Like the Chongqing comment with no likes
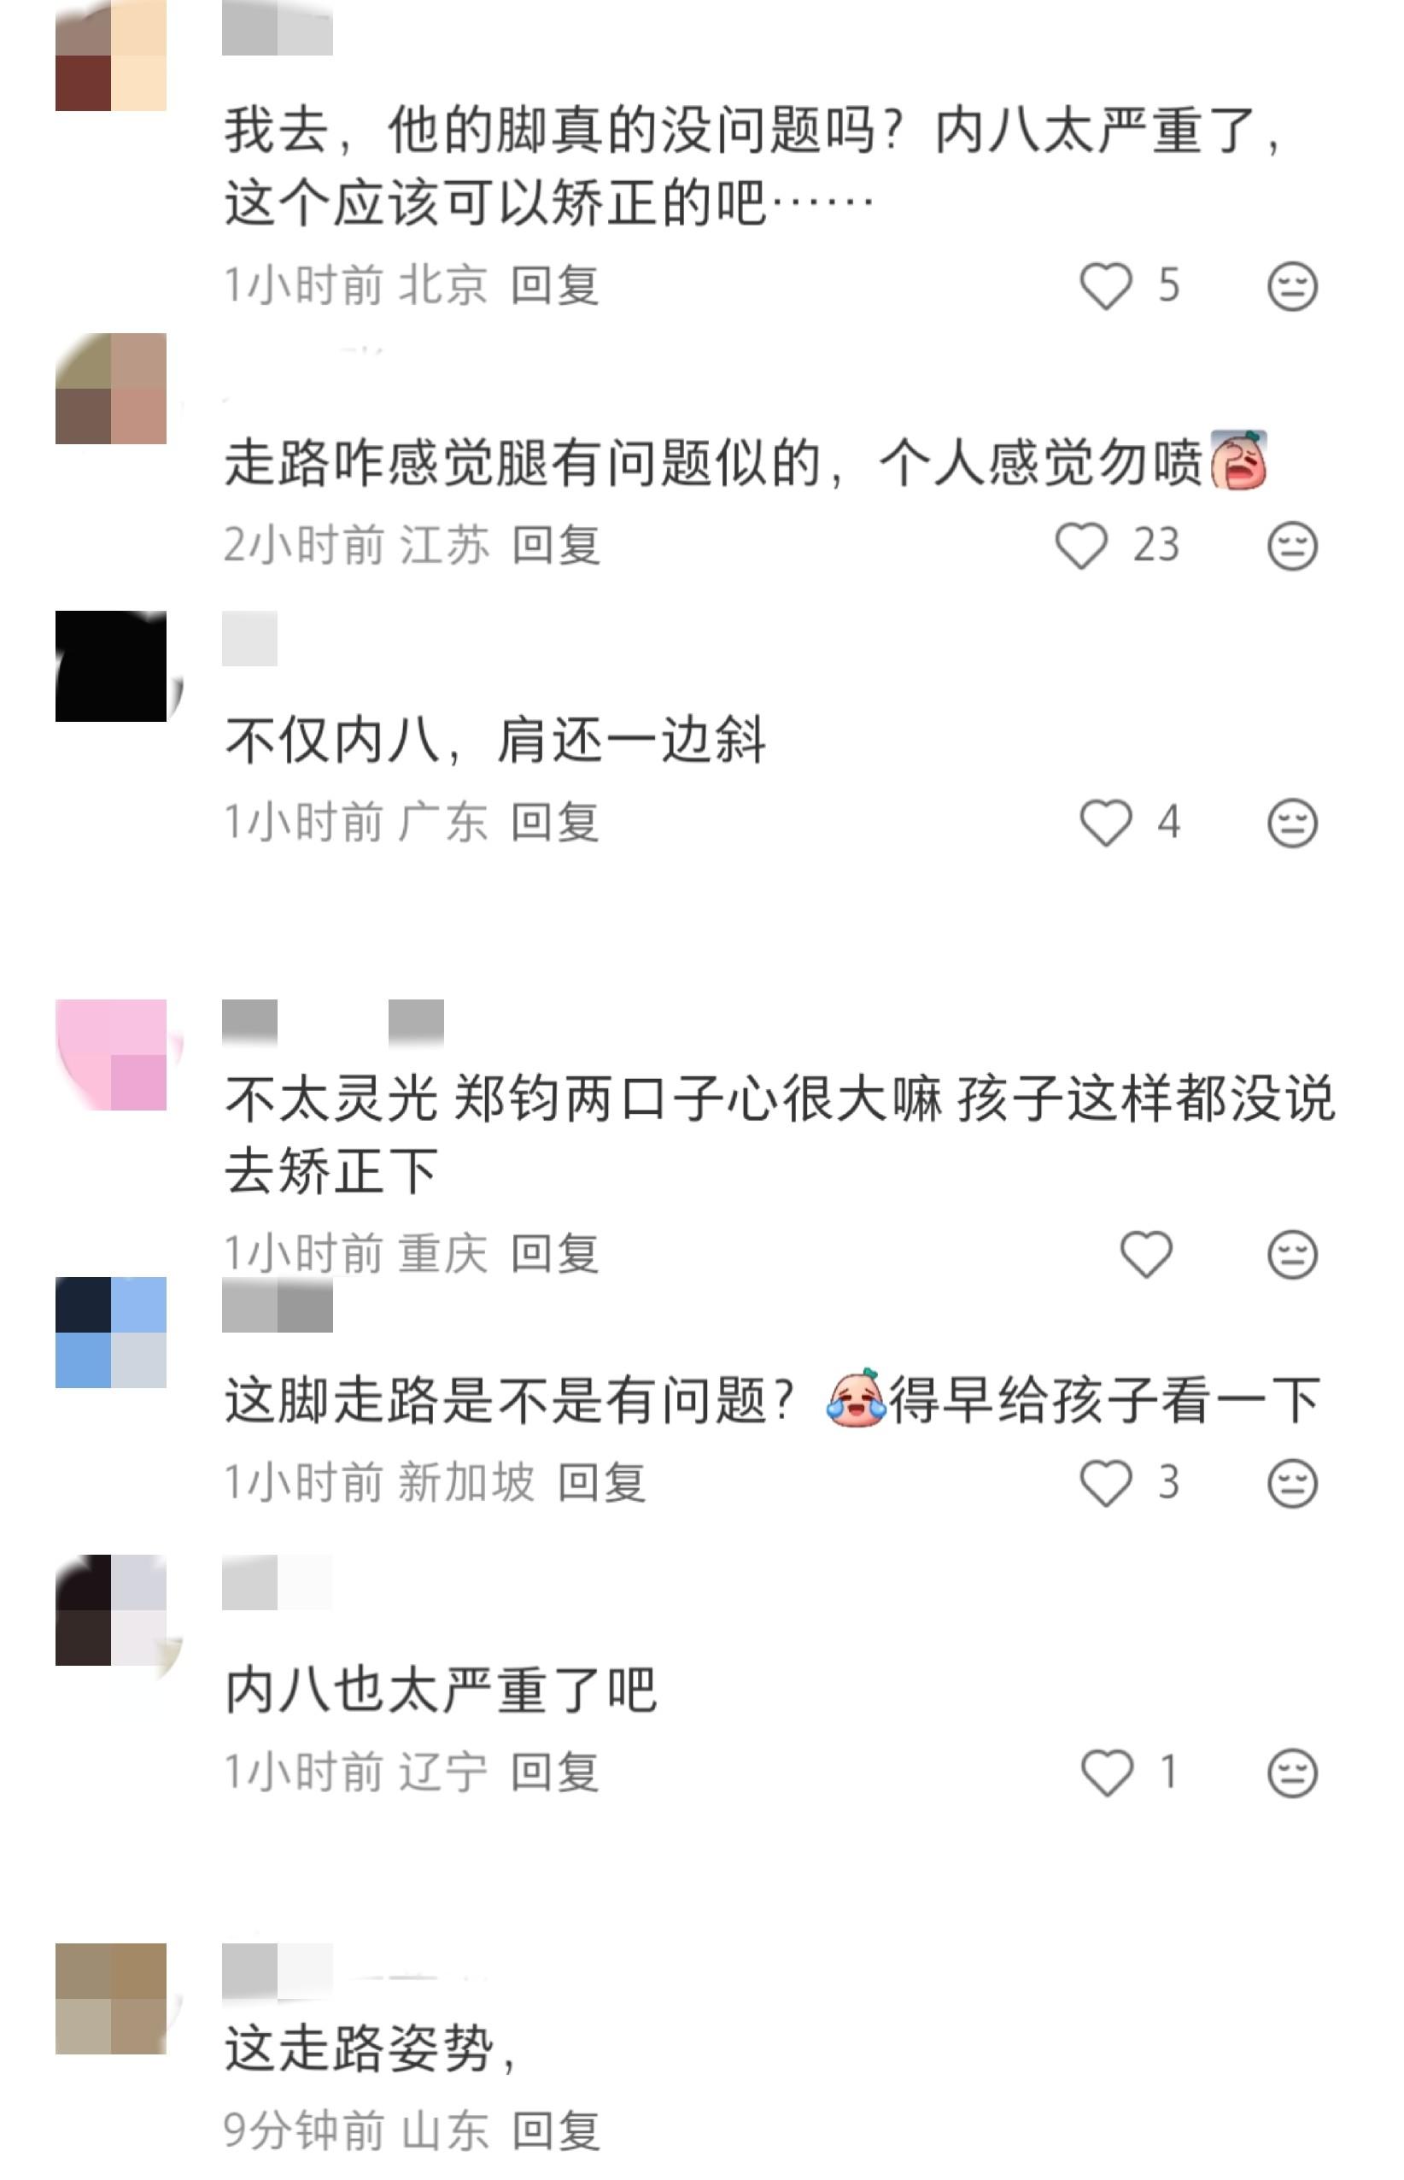 [1145, 1254]
